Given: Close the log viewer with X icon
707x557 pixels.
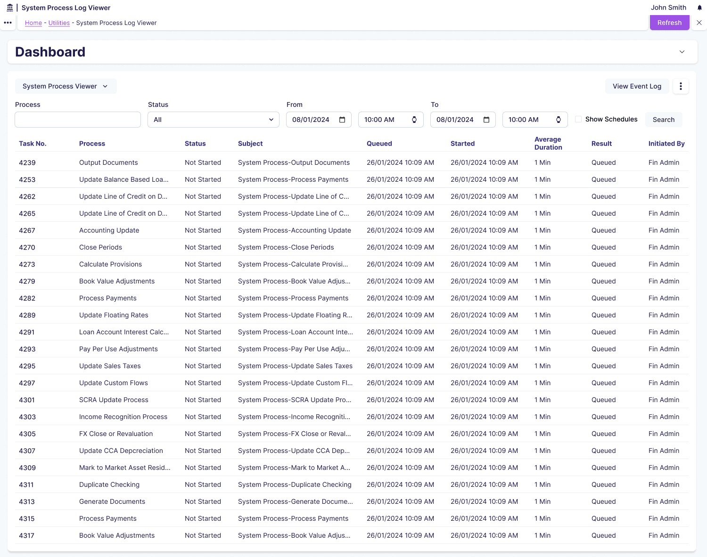Looking at the screenshot, I should tap(699, 23).
